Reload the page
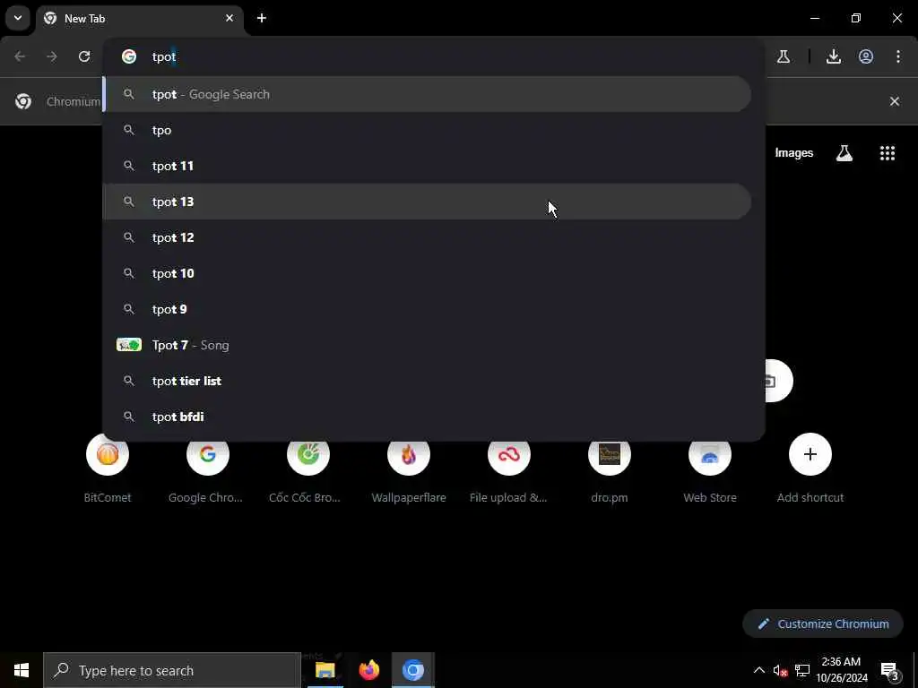This screenshot has height=688, width=918. coord(84,56)
